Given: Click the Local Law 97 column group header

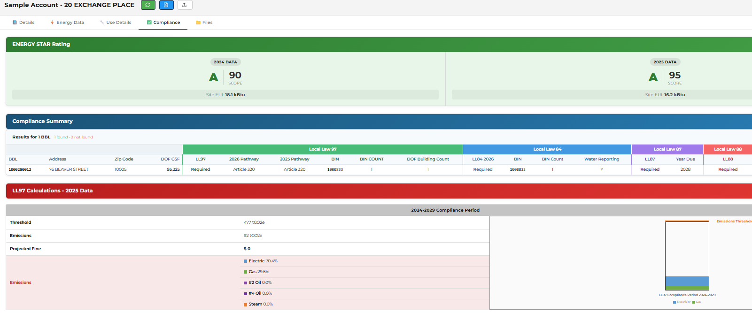Looking at the screenshot, I should pyautogui.click(x=323, y=149).
